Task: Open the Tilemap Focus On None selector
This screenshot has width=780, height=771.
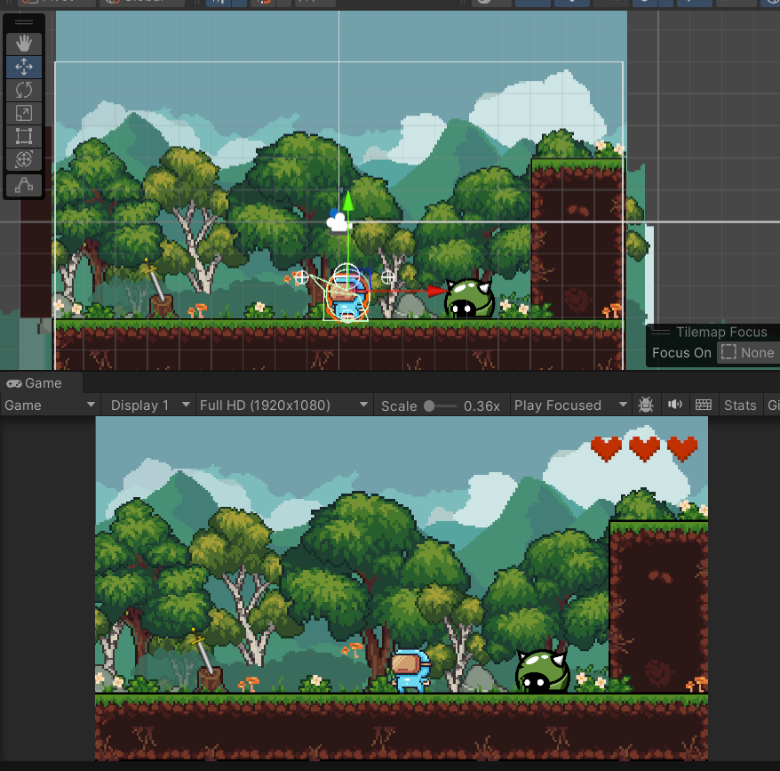Action: (747, 353)
